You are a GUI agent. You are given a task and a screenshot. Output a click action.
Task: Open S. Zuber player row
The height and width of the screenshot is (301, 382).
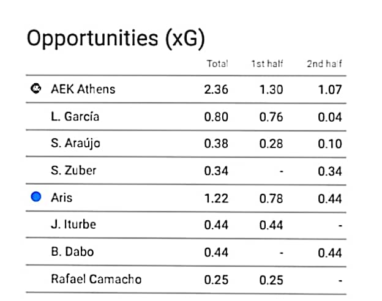pyautogui.click(x=186, y=171)
